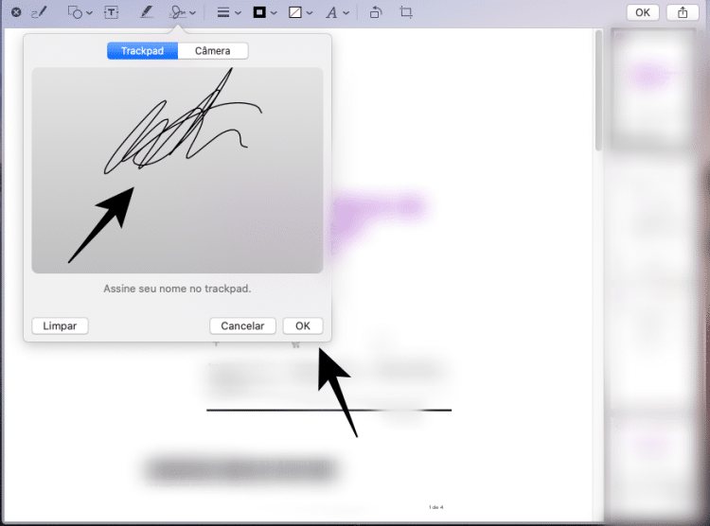Open the Shapes tool menu

[x=80, y=12]
